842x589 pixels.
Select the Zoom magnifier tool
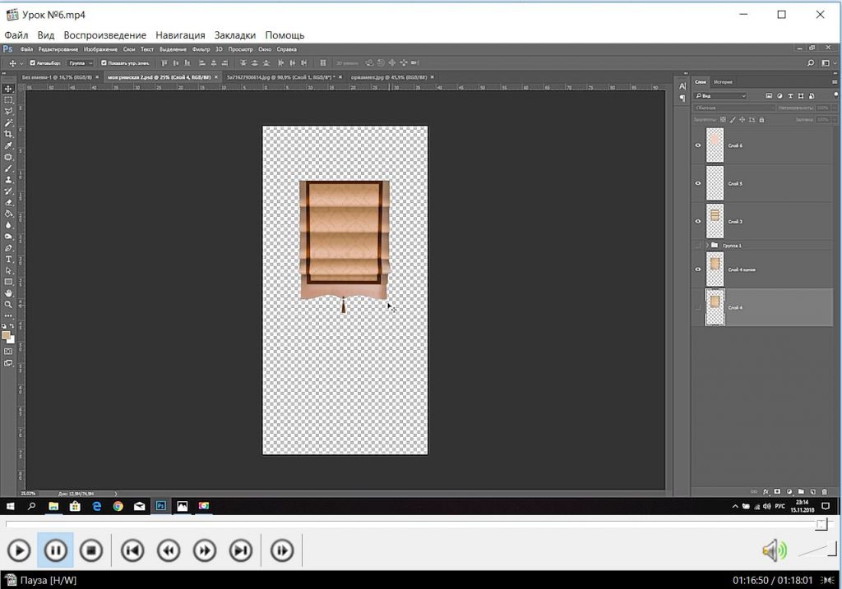coord(8,304)
